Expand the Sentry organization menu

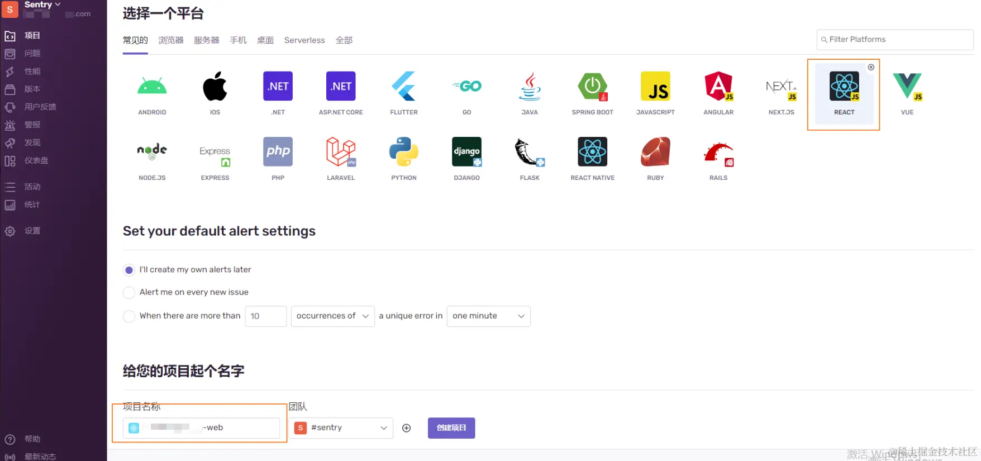tap(42, 4)
